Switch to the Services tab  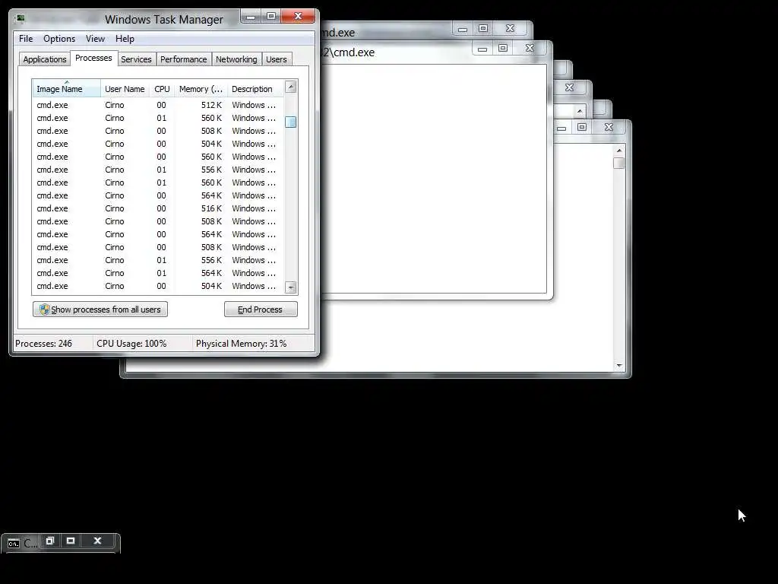136,59
